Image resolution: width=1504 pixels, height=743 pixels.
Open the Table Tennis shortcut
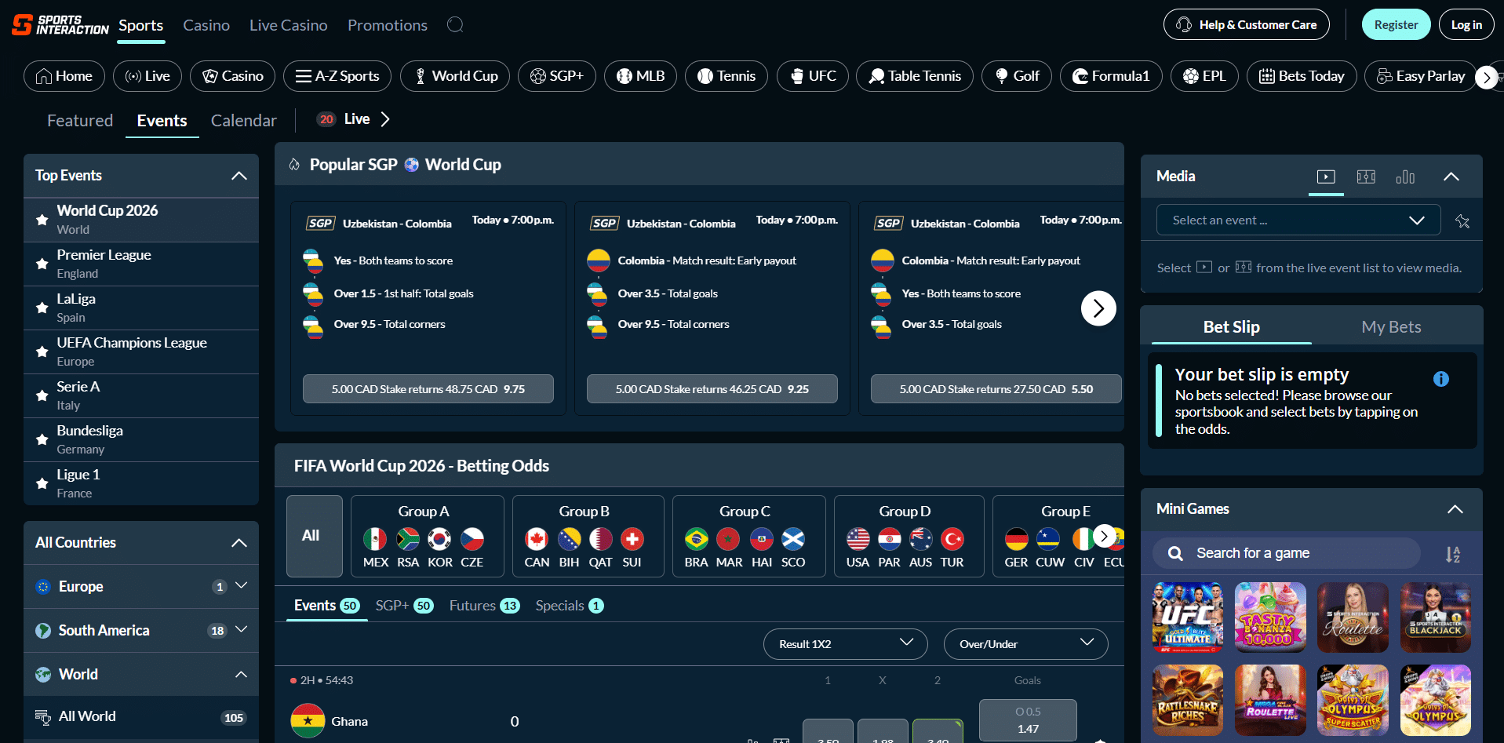click(915, 76)
